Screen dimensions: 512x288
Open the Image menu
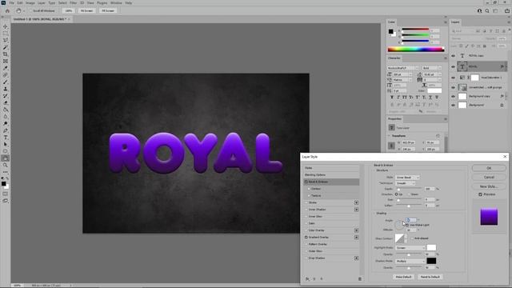(30, 3)
